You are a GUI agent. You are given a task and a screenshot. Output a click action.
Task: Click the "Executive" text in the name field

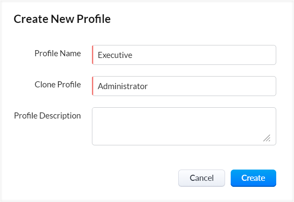click(x=115, y=55)
